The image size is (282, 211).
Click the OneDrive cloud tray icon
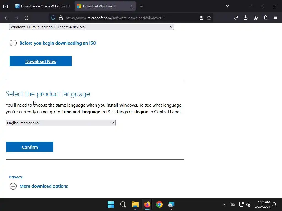point(233,204)
